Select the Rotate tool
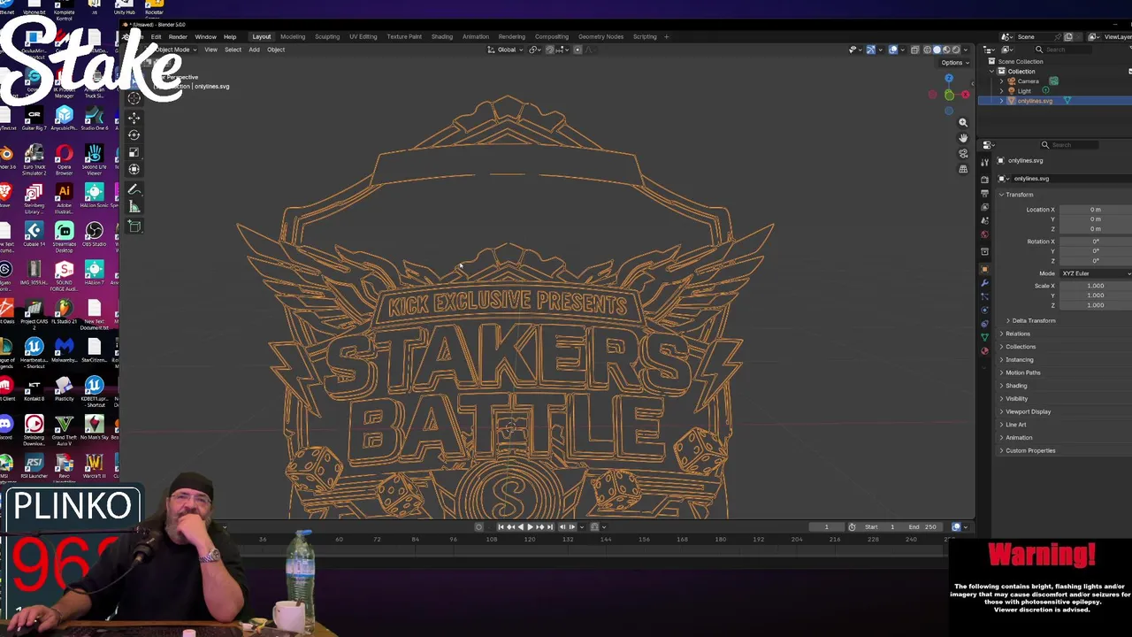This screenshot has width=1132, height=637. pyautogui.click(x=134, y=134)
